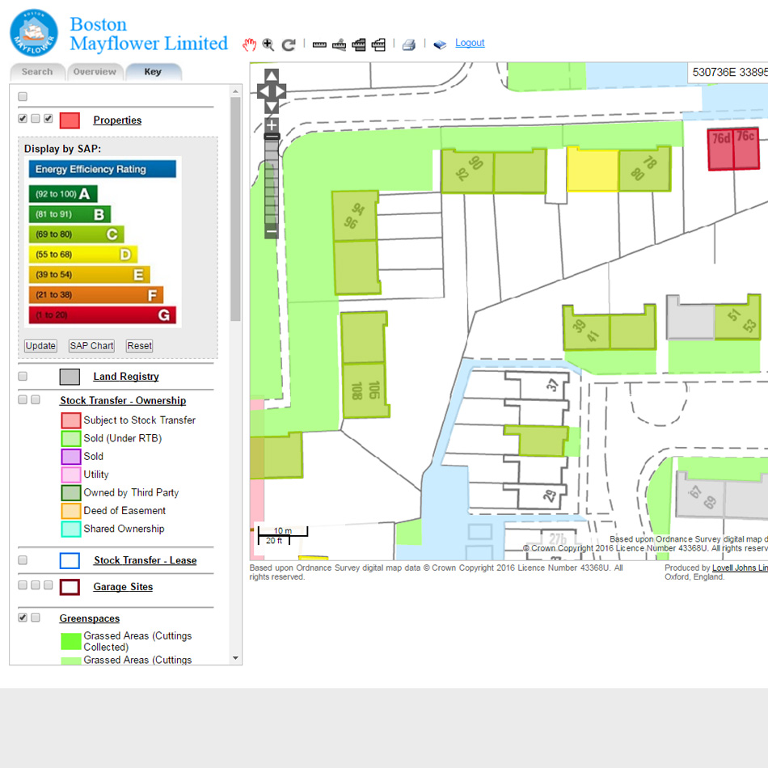The image size is (768, 768).
Task: Click the Logout link
Action: [470, 42]
